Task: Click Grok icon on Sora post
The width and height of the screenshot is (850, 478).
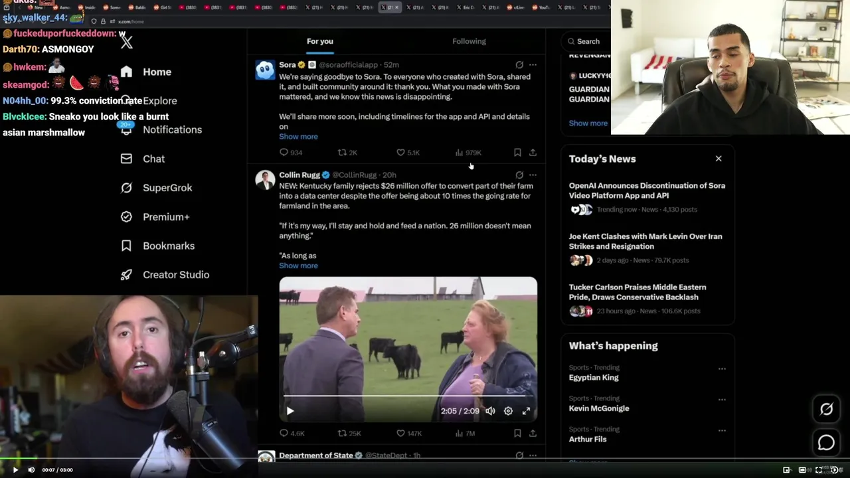Action: tap(519, 65)
